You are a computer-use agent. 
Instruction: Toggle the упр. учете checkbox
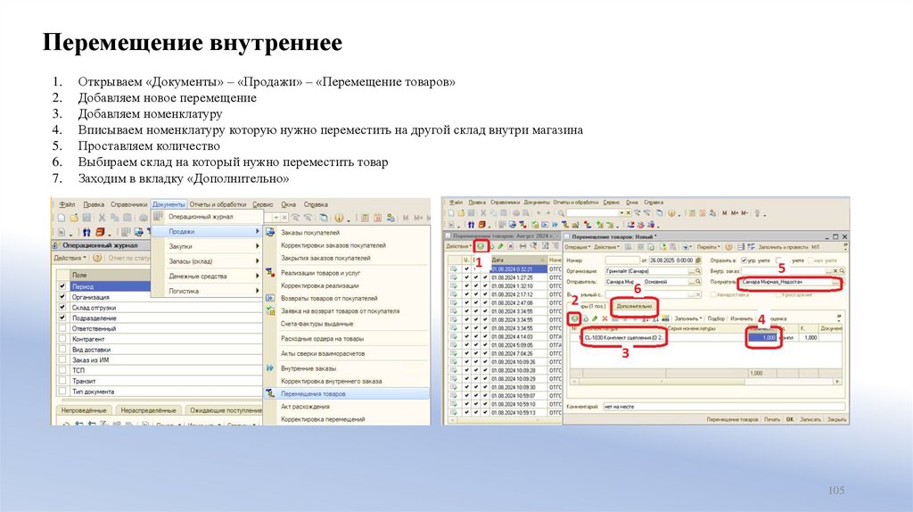(744, 260)
